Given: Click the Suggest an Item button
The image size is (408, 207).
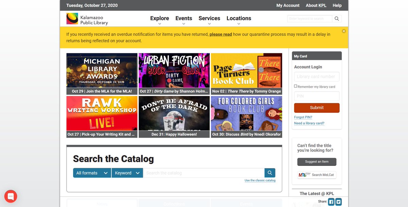Looking at the screenshot, I should click(x=317, y=162).
